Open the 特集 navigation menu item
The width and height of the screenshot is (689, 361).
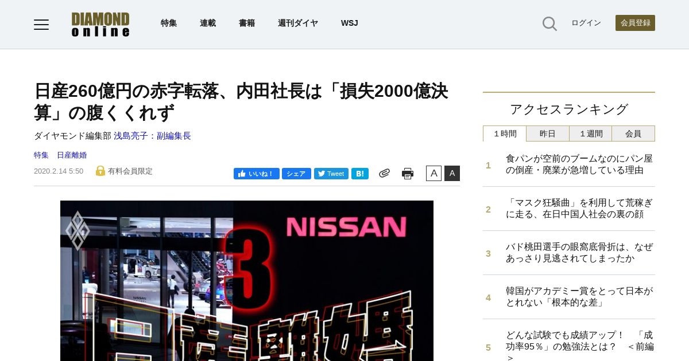(x=169, y=23)
